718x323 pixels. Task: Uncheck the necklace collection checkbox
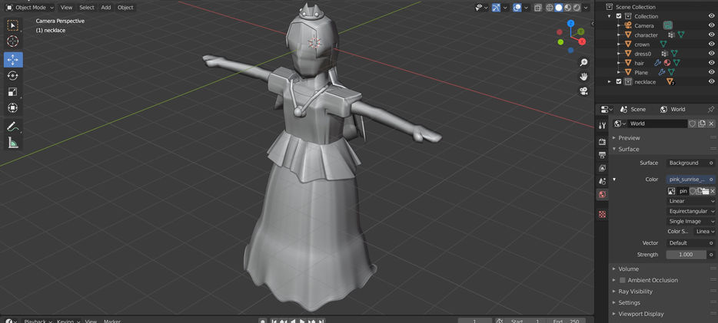(619, 82)
